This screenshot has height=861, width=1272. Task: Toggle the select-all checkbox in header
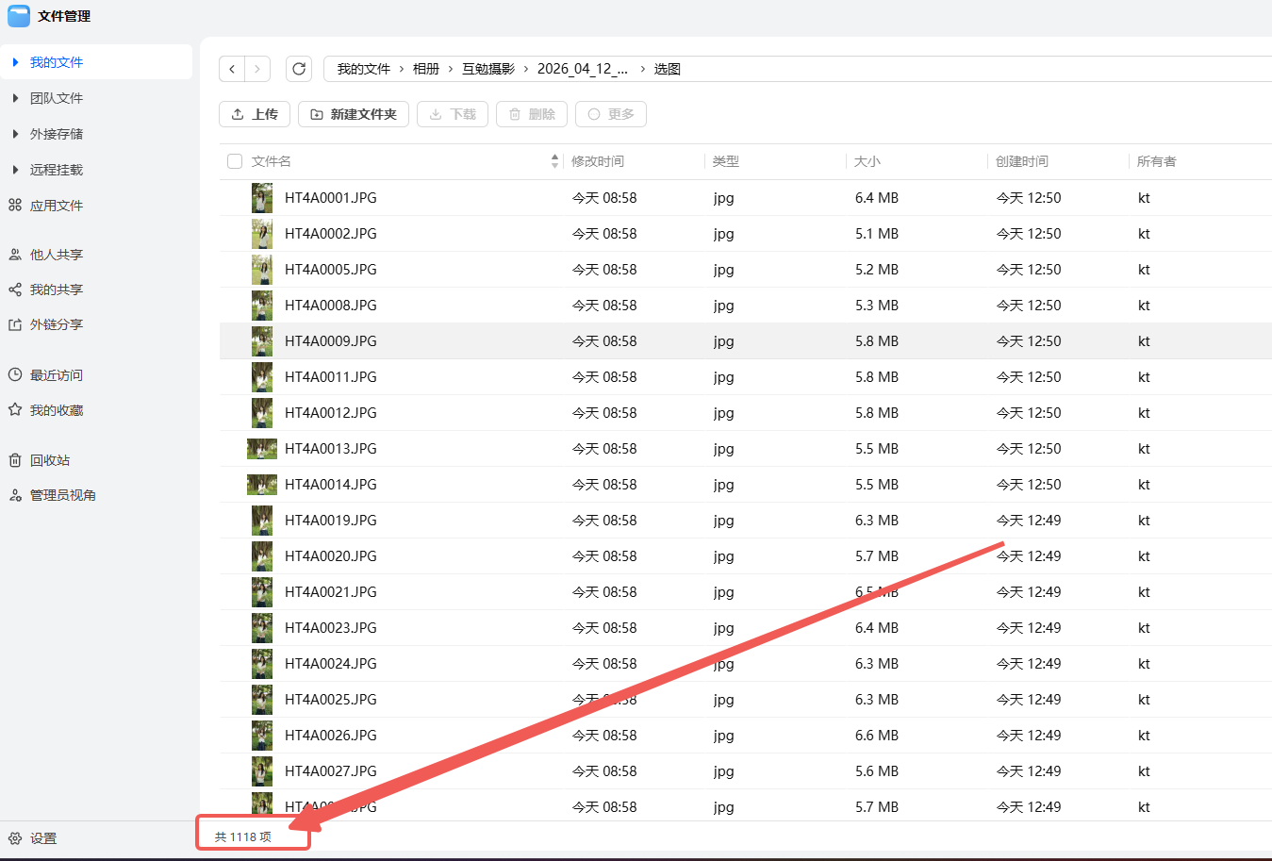tap(235, 161)
